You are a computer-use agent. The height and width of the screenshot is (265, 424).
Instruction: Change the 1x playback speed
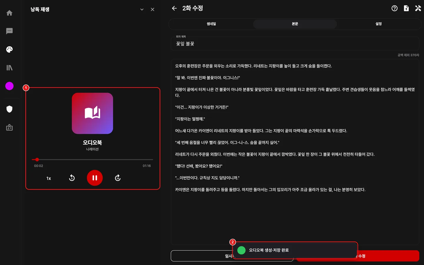tap(49, 178)
